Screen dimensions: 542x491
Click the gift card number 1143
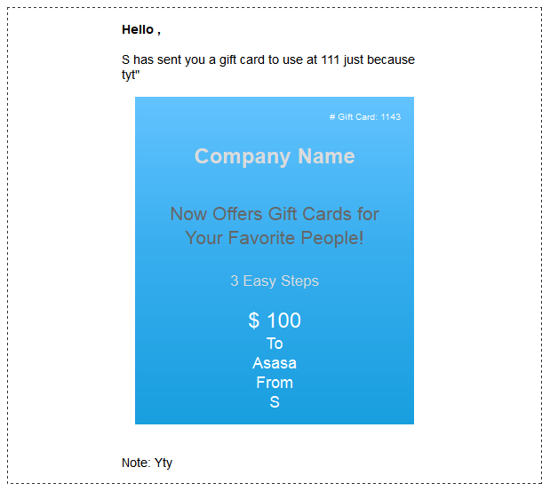coord(391,117)
